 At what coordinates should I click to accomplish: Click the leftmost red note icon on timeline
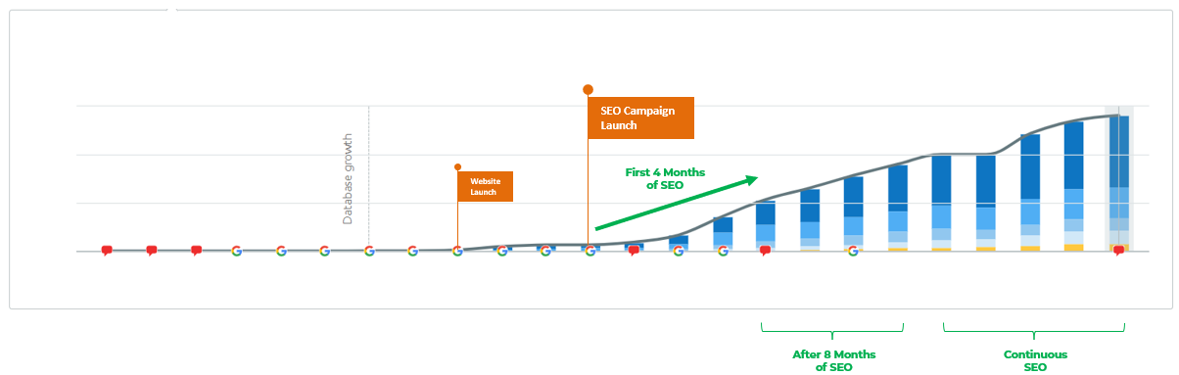107,251
